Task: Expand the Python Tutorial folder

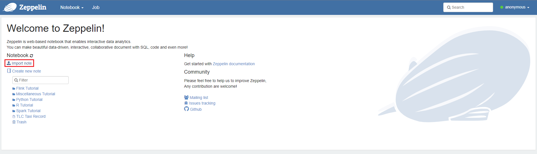Action: 29,99
